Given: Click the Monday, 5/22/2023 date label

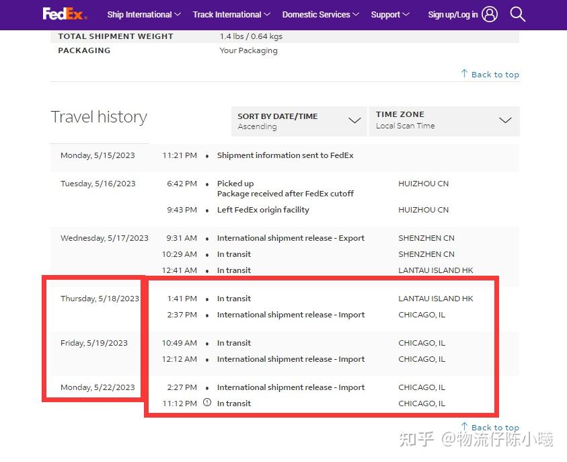Looking at the screenshot, I should coord(98,387).
